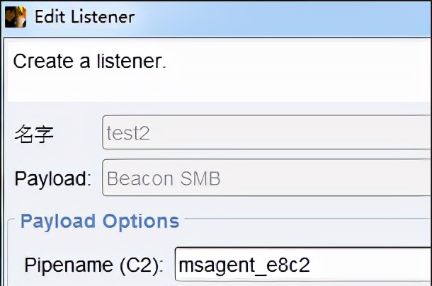Click the 'Create a listener.' description text

point(89,61)
